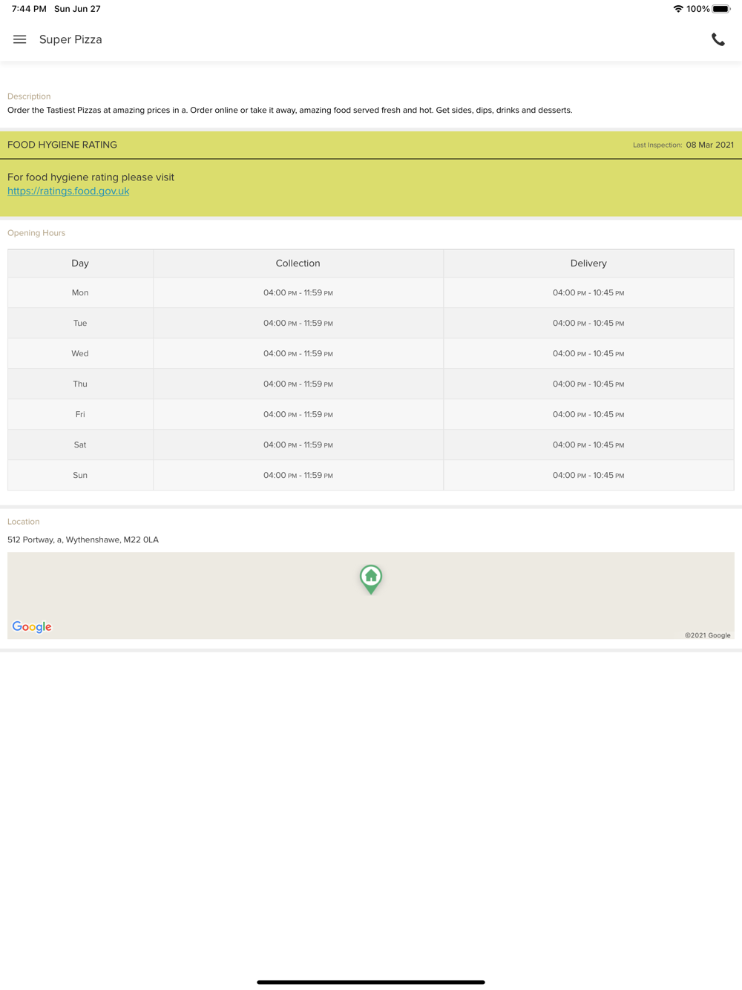The height and width of the screenshot is (990, 742).
Task: Select the Sat row day cell
Action: (80, 445)
